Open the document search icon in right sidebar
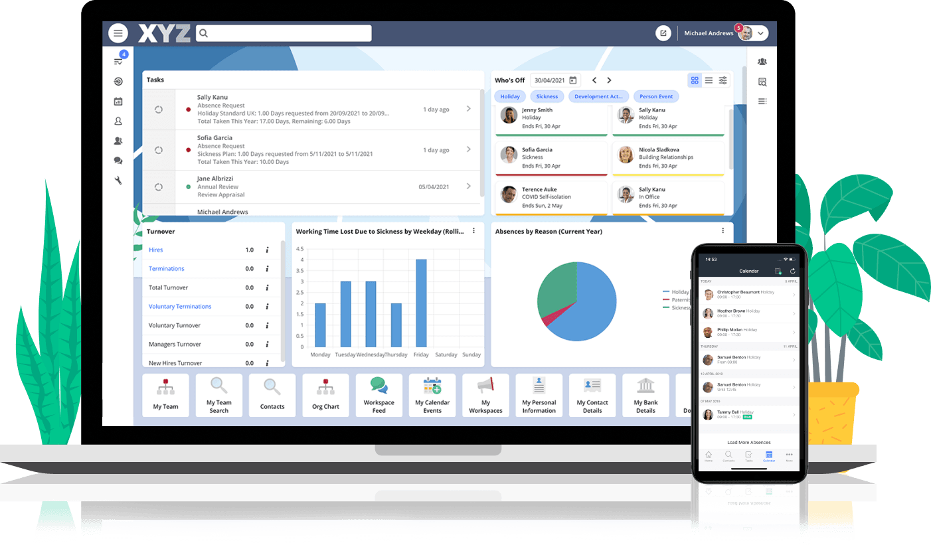Screen dimensions: 931x545 (x=762, y=82)
